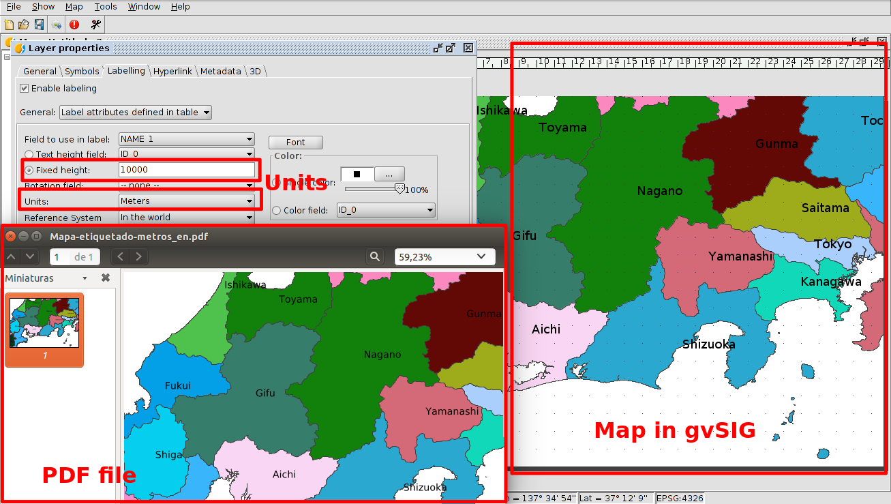Click the PDF viewer search magnifier icon
The width and height of the screenshot is (891, 504).
click(374, 256)
